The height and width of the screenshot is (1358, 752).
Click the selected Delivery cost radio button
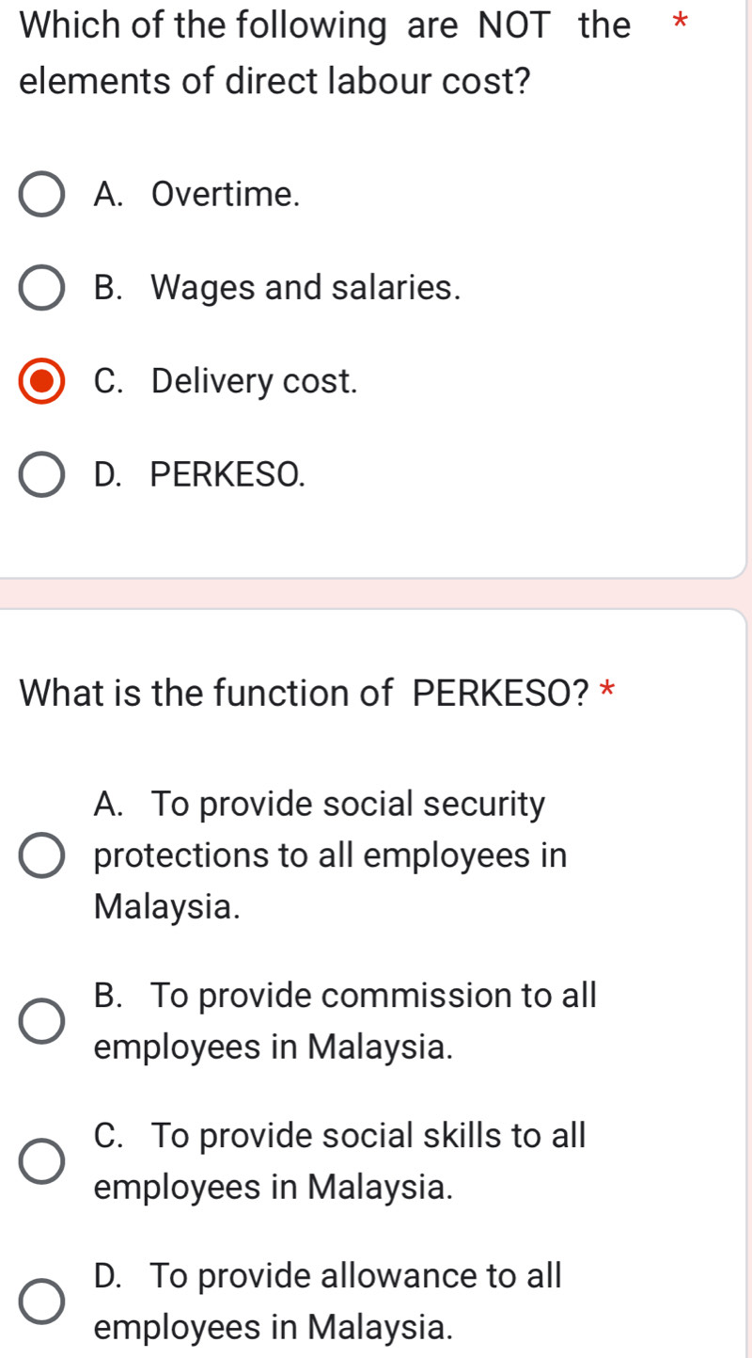coord(42,382)
